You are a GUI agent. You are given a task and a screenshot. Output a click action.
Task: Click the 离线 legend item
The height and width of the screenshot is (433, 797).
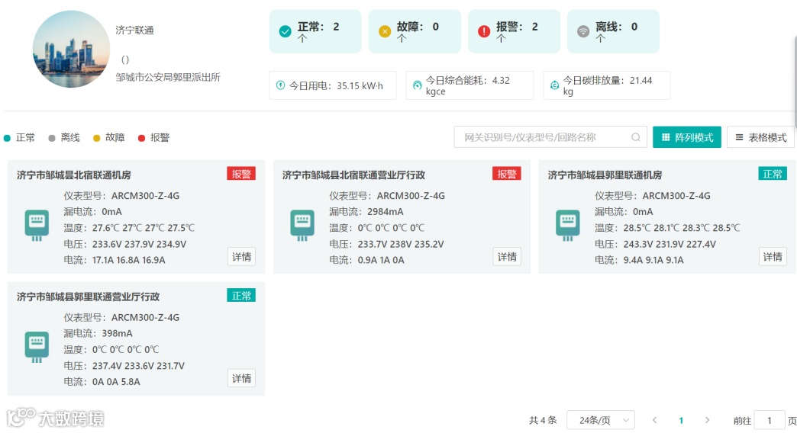(x=65, y=137)
